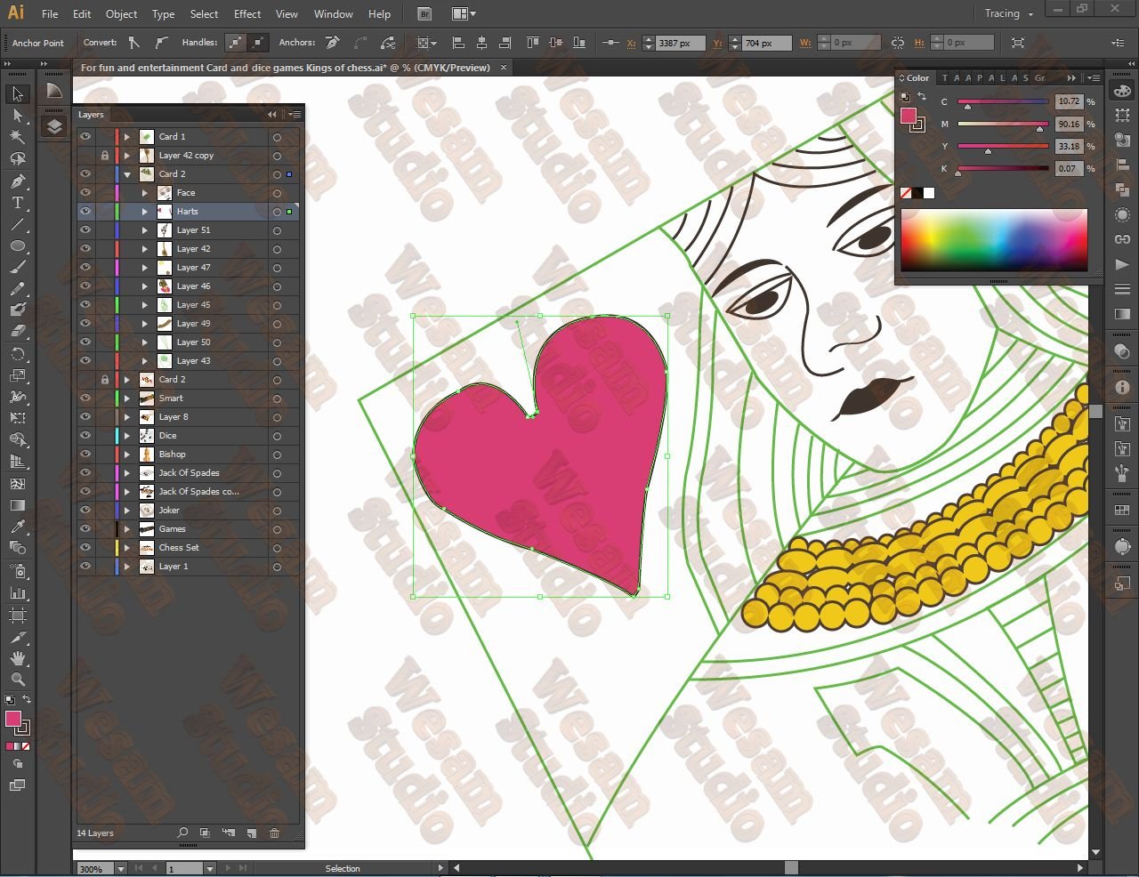Expand the Games layer
The height and width of the screenshot is (877, 1139).
point(127,529)
